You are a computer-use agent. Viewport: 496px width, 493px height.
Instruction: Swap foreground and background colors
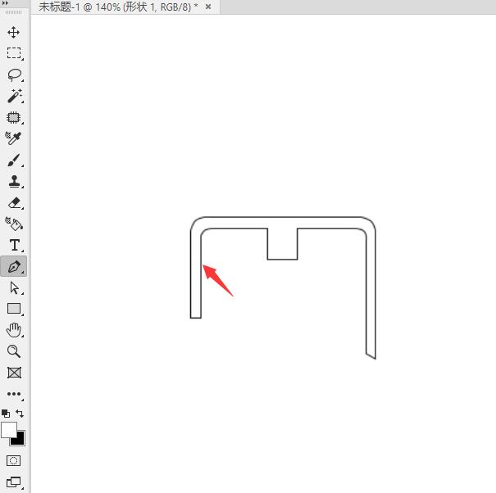(20, 414)
